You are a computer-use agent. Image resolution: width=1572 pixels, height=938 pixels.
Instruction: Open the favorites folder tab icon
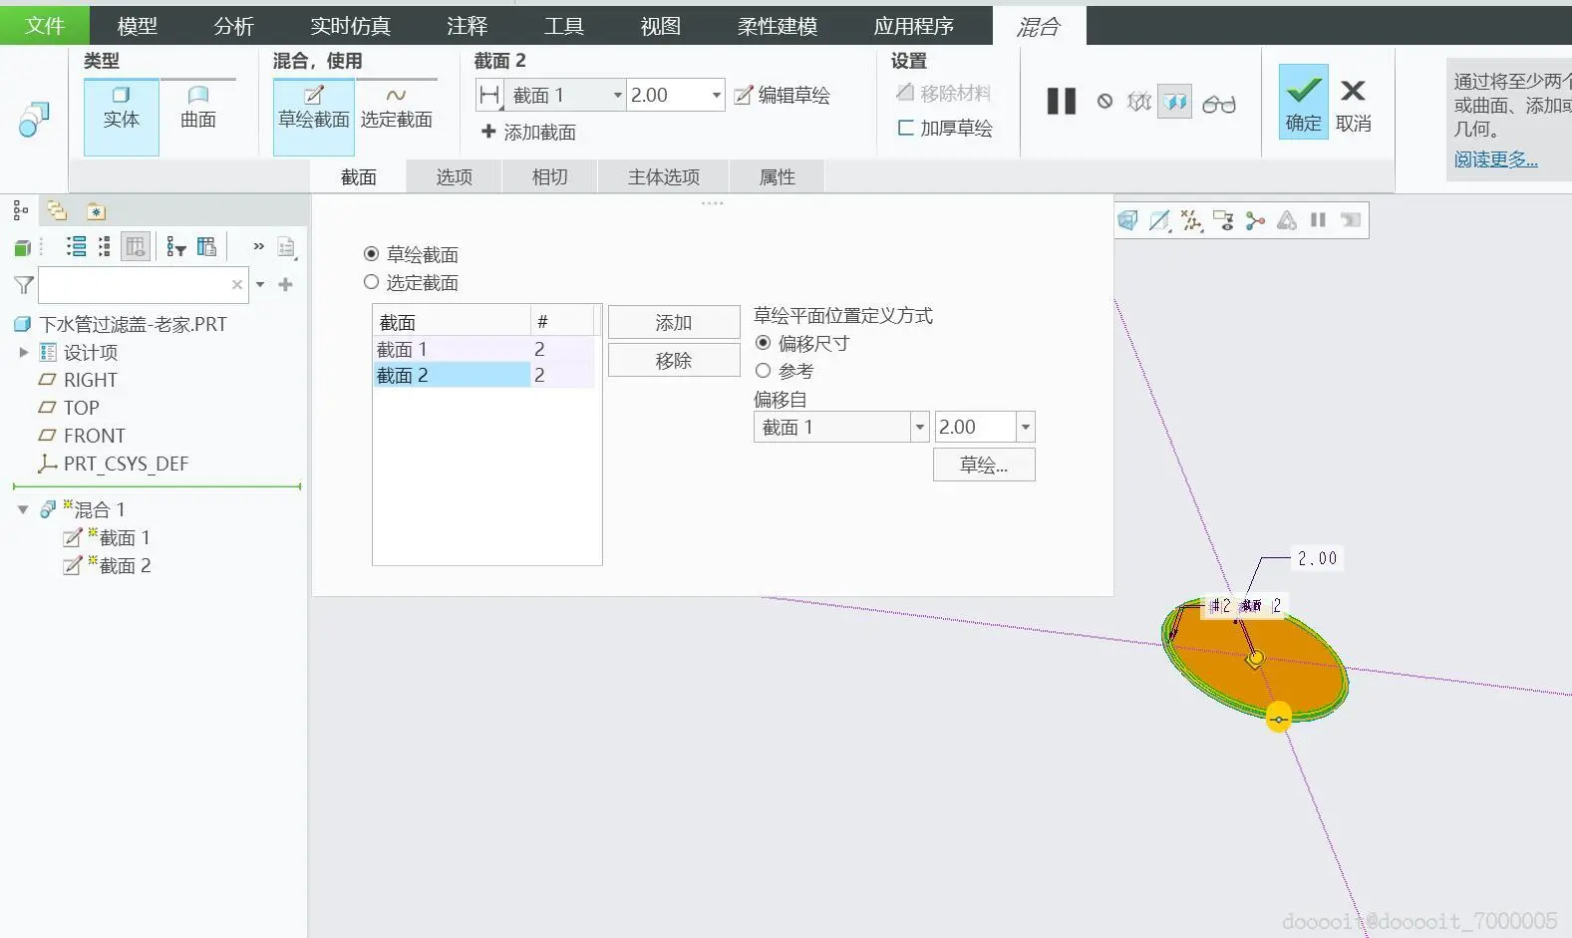click(x=96, y=211)
